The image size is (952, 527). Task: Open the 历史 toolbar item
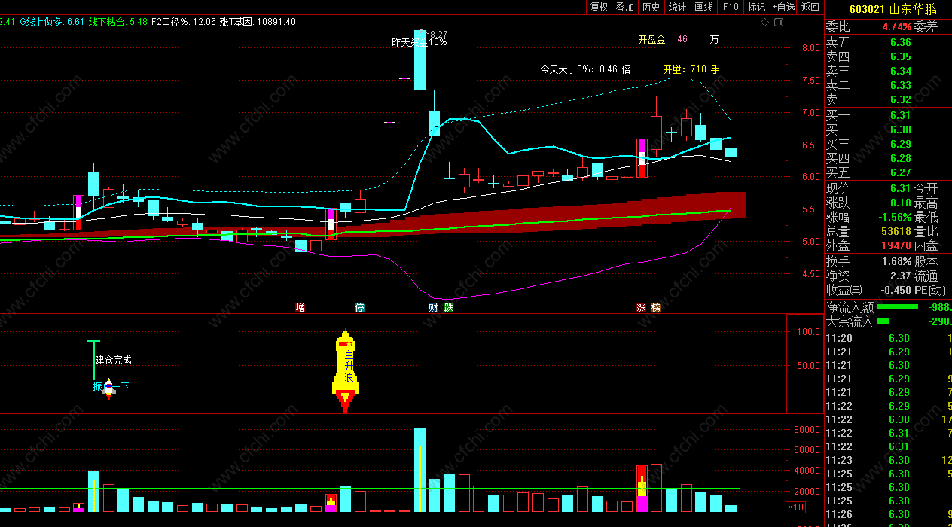(x=651, y=7)
